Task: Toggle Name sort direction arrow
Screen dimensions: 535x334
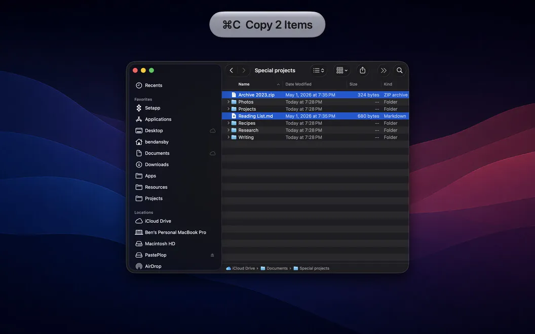Action: [x=278, y=85]
